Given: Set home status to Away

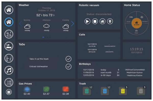Looking at the screenshot, I should coord(136,31).
